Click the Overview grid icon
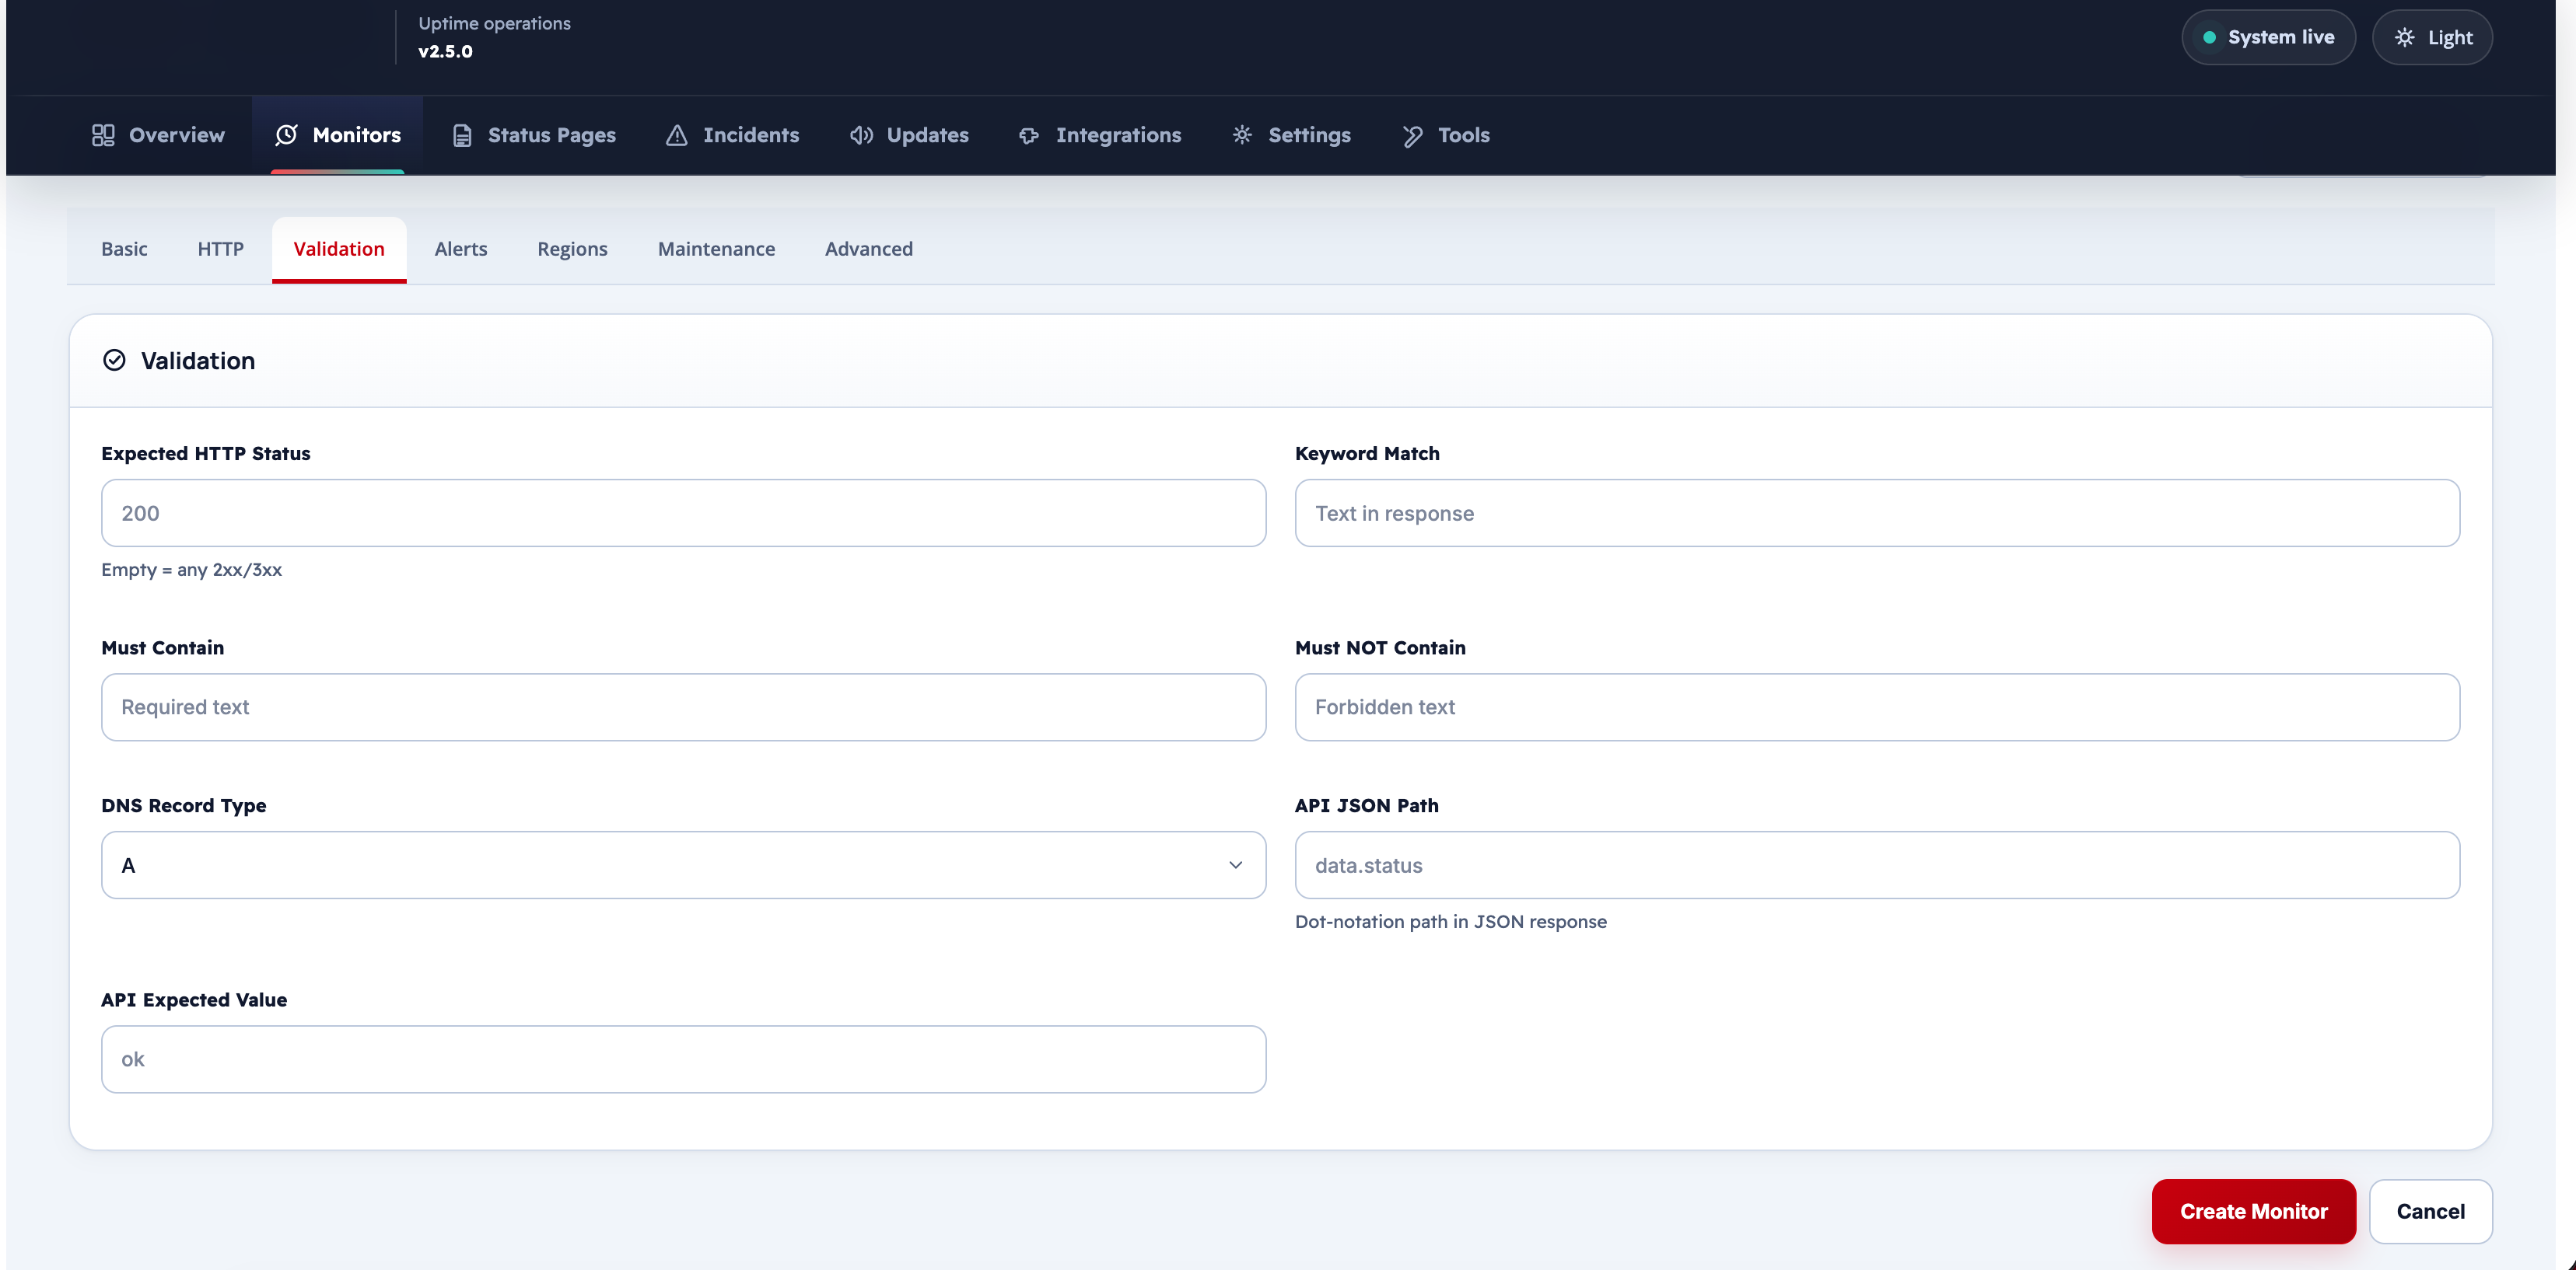This screenshot has height=1270, width=2576. (x=103, y=135)
